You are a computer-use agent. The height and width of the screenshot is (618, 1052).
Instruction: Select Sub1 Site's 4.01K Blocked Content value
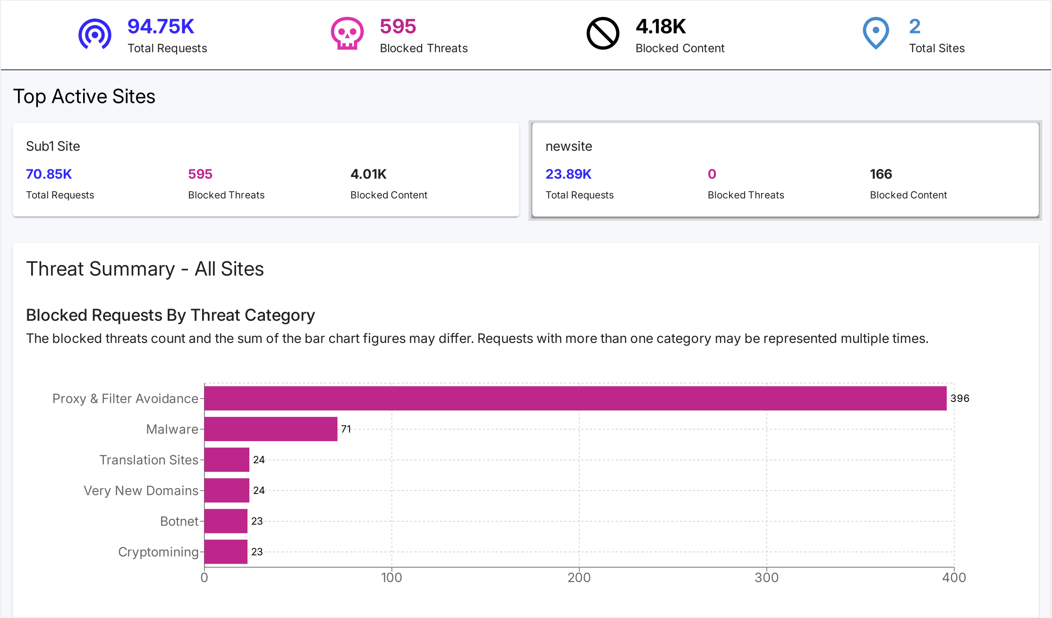(x=368, y=174)
